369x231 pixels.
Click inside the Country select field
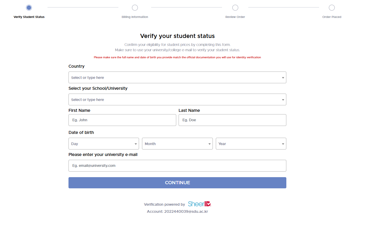point(174,78)
